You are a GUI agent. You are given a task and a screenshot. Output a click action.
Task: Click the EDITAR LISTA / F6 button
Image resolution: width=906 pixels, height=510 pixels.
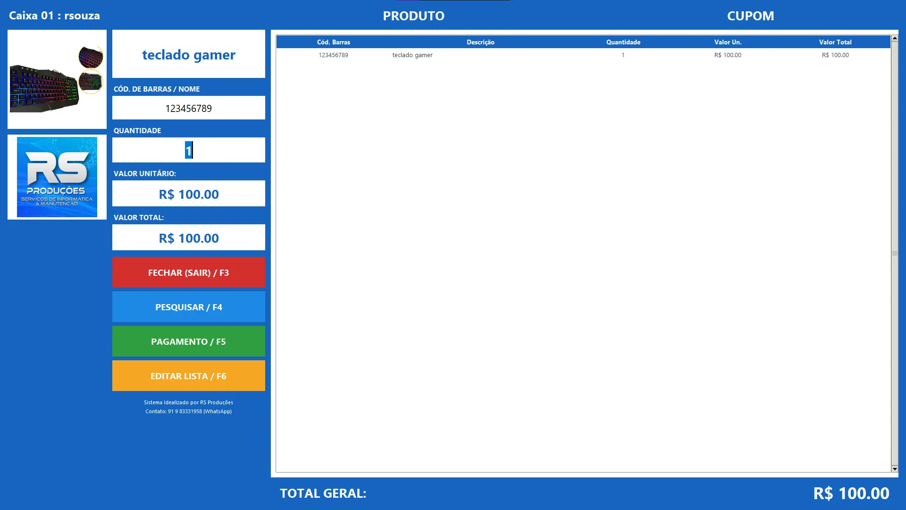(189, 376)
